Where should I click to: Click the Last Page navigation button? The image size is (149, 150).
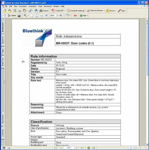[82, 148]
